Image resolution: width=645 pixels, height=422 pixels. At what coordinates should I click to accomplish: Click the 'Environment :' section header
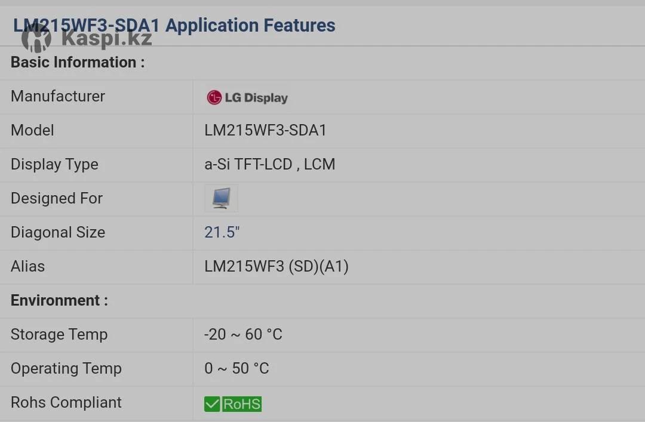tap(60, 301)
